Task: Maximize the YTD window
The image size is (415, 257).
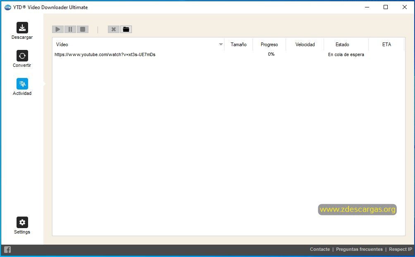Action: click(386, 7)
